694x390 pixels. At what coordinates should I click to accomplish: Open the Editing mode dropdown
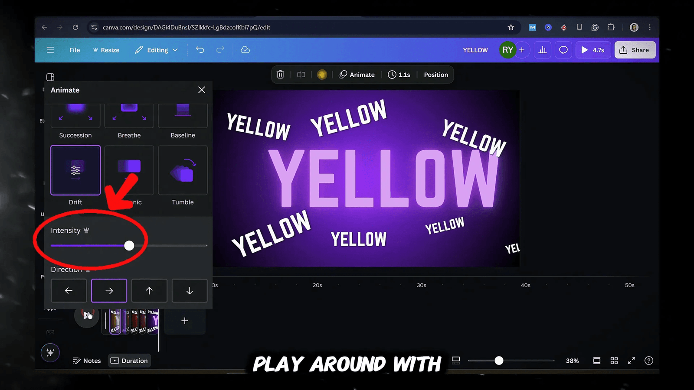156,50
